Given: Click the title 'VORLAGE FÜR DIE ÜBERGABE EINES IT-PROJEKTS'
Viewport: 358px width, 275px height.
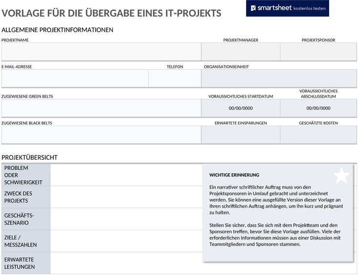Looking at the screenshot, I should pyautogui.click(x=111, y=13).
